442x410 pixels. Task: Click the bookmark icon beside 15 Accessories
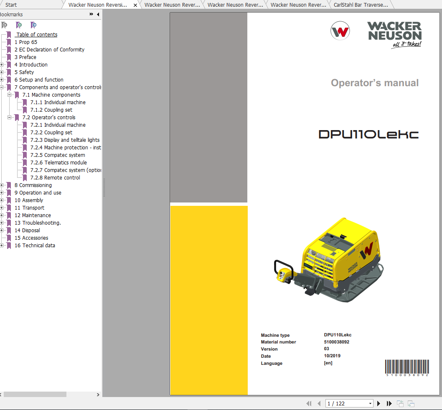click(9, 238)
